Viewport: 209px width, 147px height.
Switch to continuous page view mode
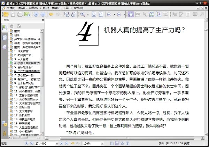point(117,143)
